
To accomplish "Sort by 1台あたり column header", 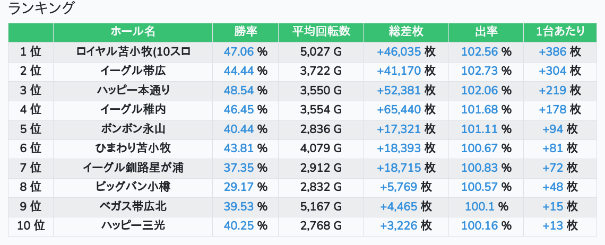I will 560,32.
